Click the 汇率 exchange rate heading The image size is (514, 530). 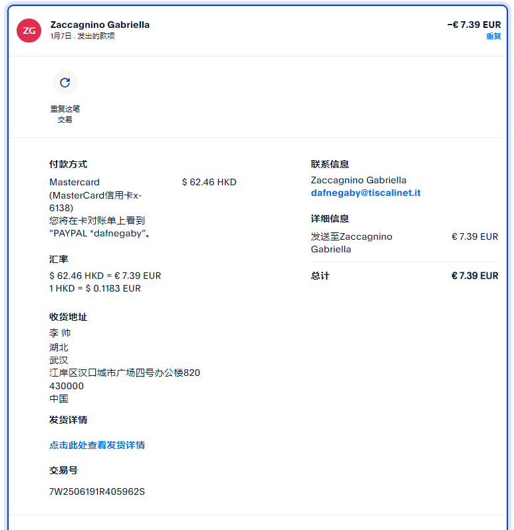coord(59,259)
